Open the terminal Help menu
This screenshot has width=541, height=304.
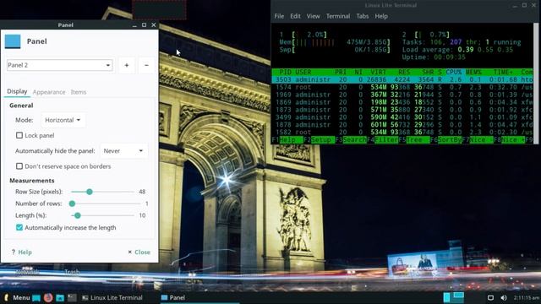381,16
